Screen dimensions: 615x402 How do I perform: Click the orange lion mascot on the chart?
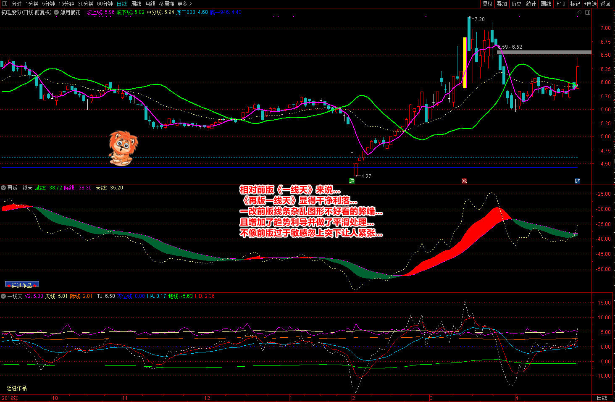click(x=123, y=148)
